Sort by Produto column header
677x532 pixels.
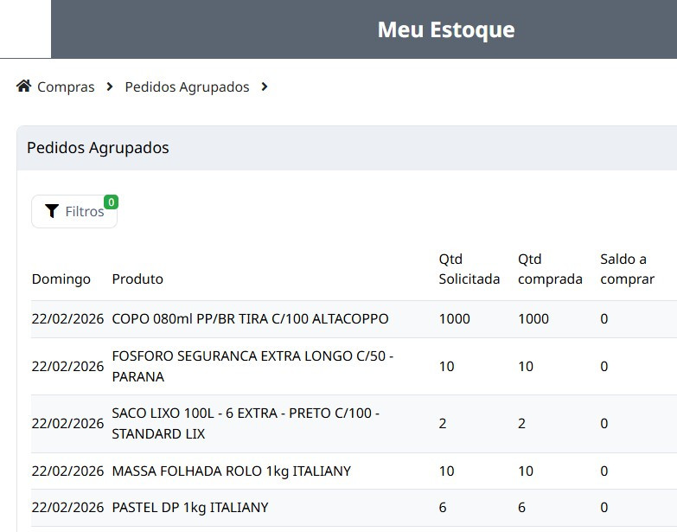pos(137,279)
